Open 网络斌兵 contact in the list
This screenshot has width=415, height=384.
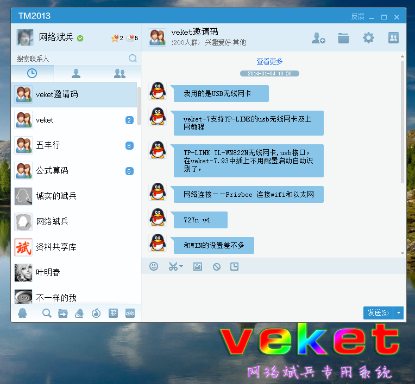[74, 221]
